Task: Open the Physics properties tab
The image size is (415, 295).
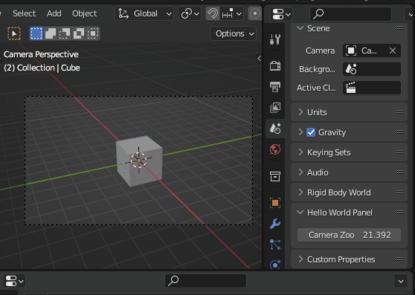Action: (275, 265)
